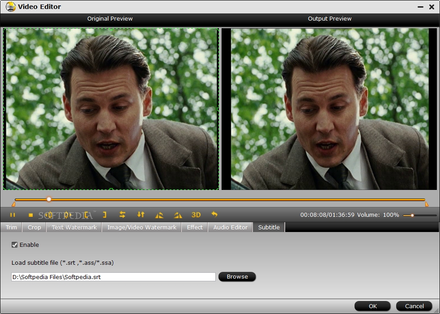Viewport: 440px width, 314px height.
Task: Click the Output Preview video frame
Action: pyautogui.click(x=329, y=109)
